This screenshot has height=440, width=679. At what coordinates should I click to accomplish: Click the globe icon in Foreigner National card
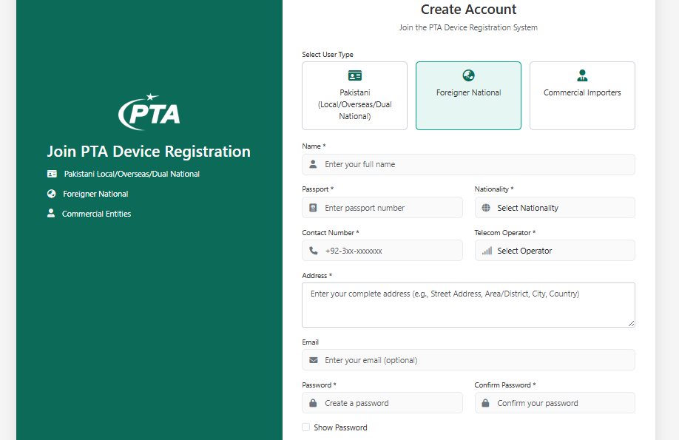click(468, 75)
